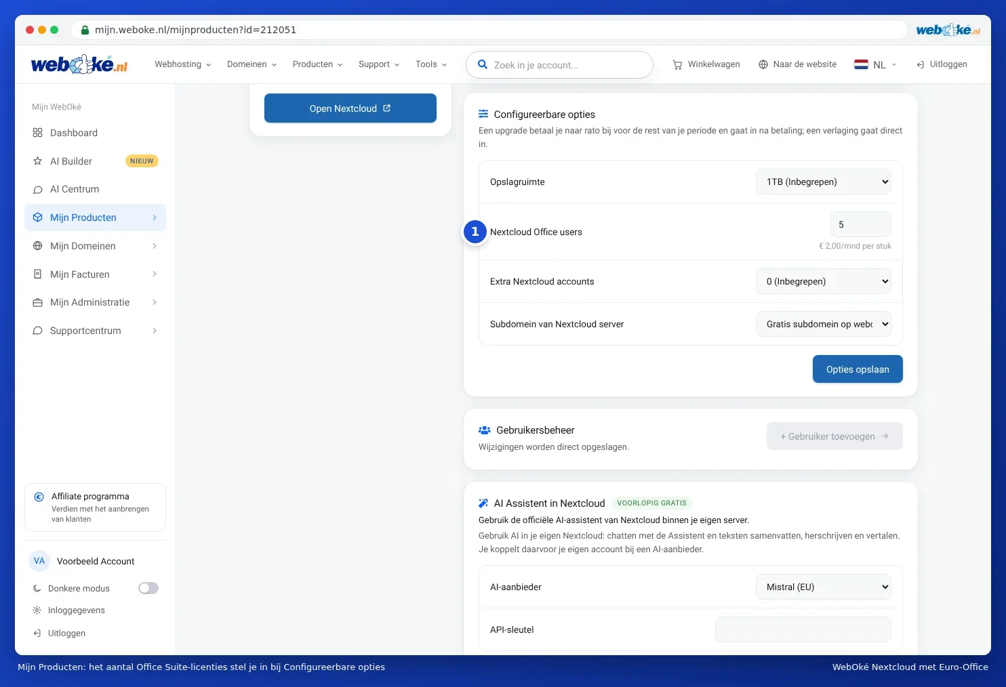Expand the Supportcentrum chevron
The image size is (1006, 687).
coord(155,331)
